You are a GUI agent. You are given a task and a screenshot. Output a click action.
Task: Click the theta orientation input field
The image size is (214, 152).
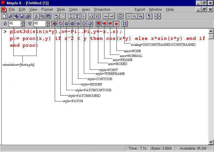click(14, 24)
